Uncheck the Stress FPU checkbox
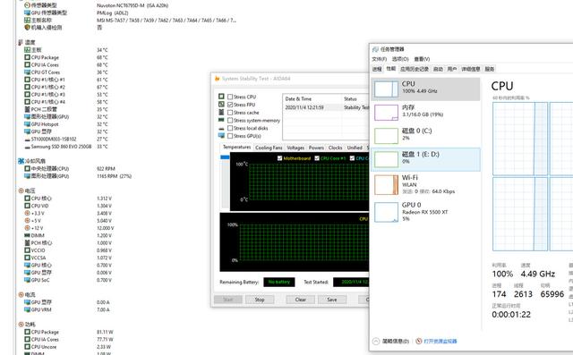This screenshot has width=573, height=355. (x=230, y=105)
